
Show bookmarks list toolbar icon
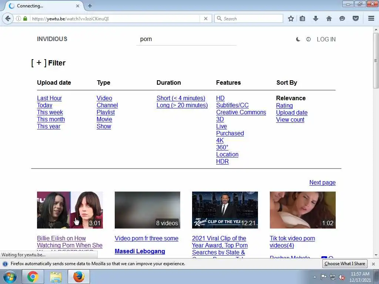302,18
